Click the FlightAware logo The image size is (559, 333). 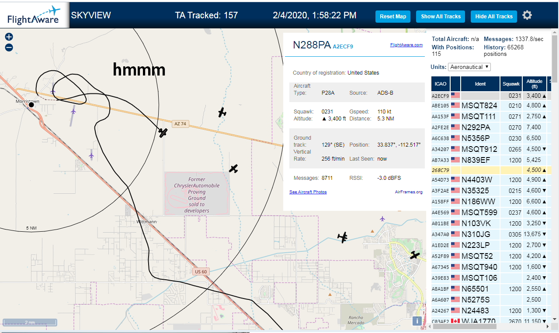[x=34, y=15]
